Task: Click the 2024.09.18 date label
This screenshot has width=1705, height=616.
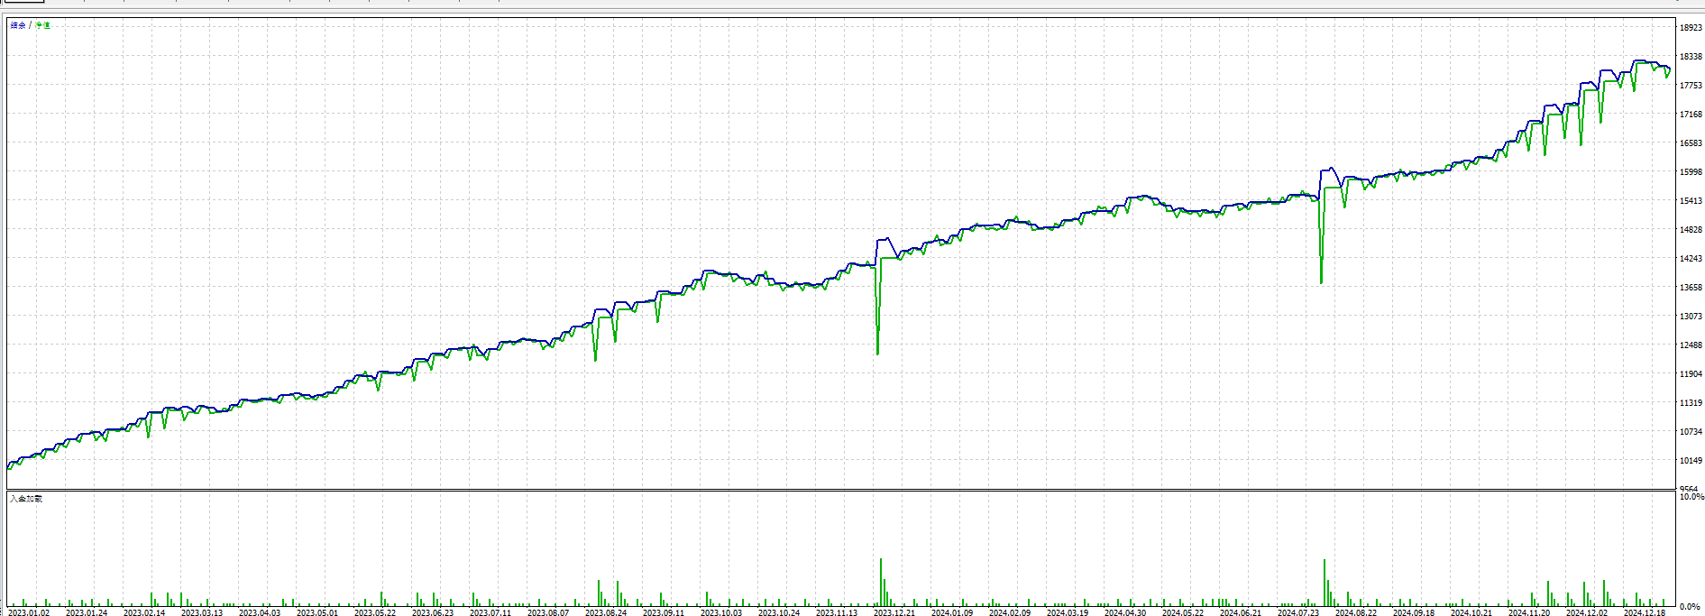Action: (1414, 612)
